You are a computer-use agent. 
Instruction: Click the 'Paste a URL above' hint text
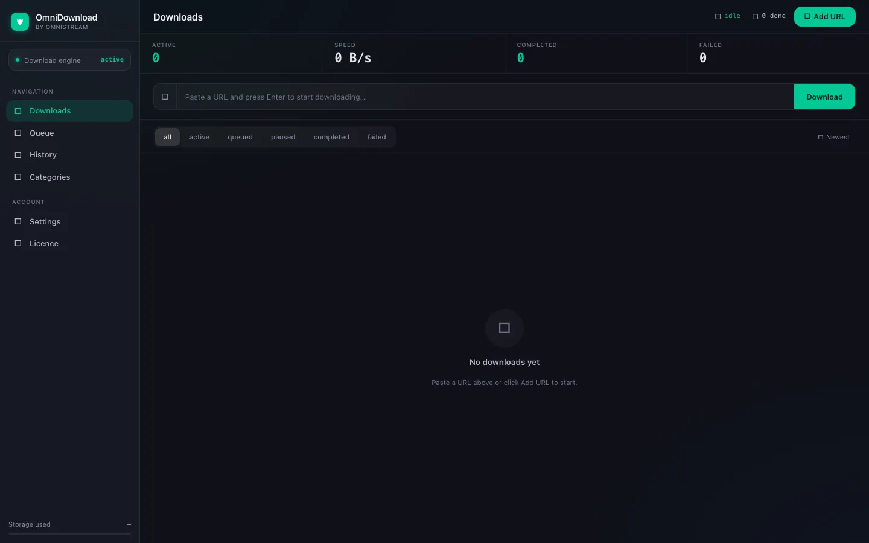click(x=505, y=383)
